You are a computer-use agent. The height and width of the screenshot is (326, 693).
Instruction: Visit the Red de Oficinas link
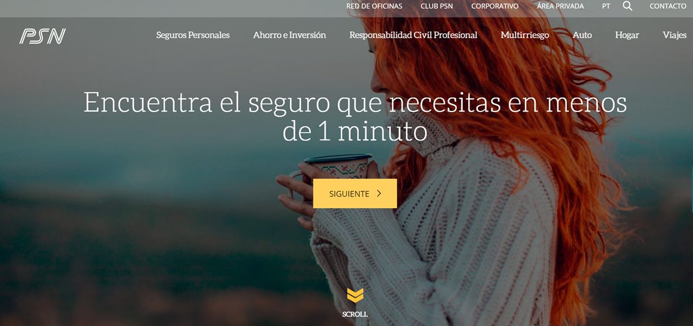point(374,6)
